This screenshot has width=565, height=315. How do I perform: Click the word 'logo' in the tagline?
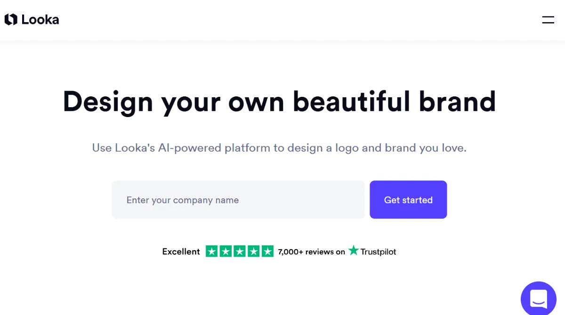pos(347,148)
